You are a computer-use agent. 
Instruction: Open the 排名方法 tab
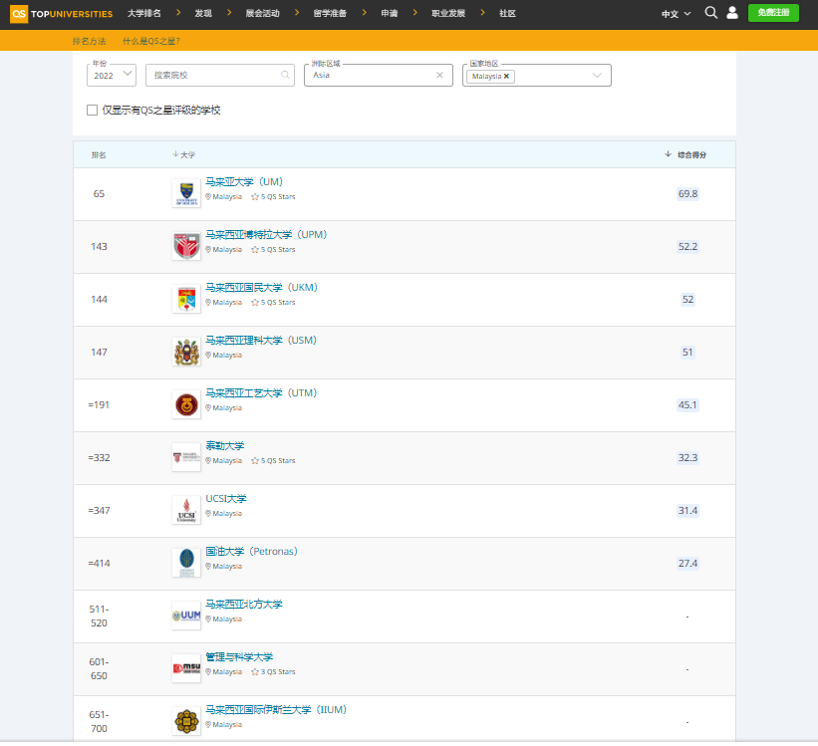pos(90,41)
